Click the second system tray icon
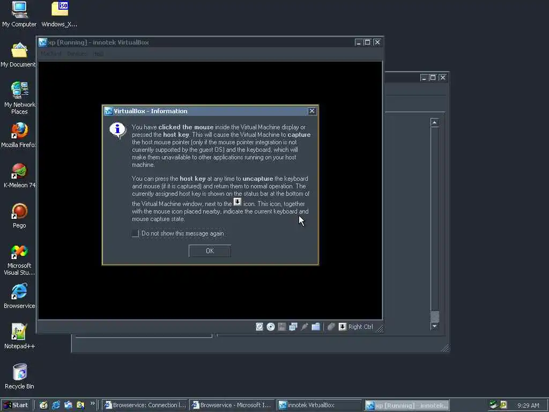 coord(503,405)
